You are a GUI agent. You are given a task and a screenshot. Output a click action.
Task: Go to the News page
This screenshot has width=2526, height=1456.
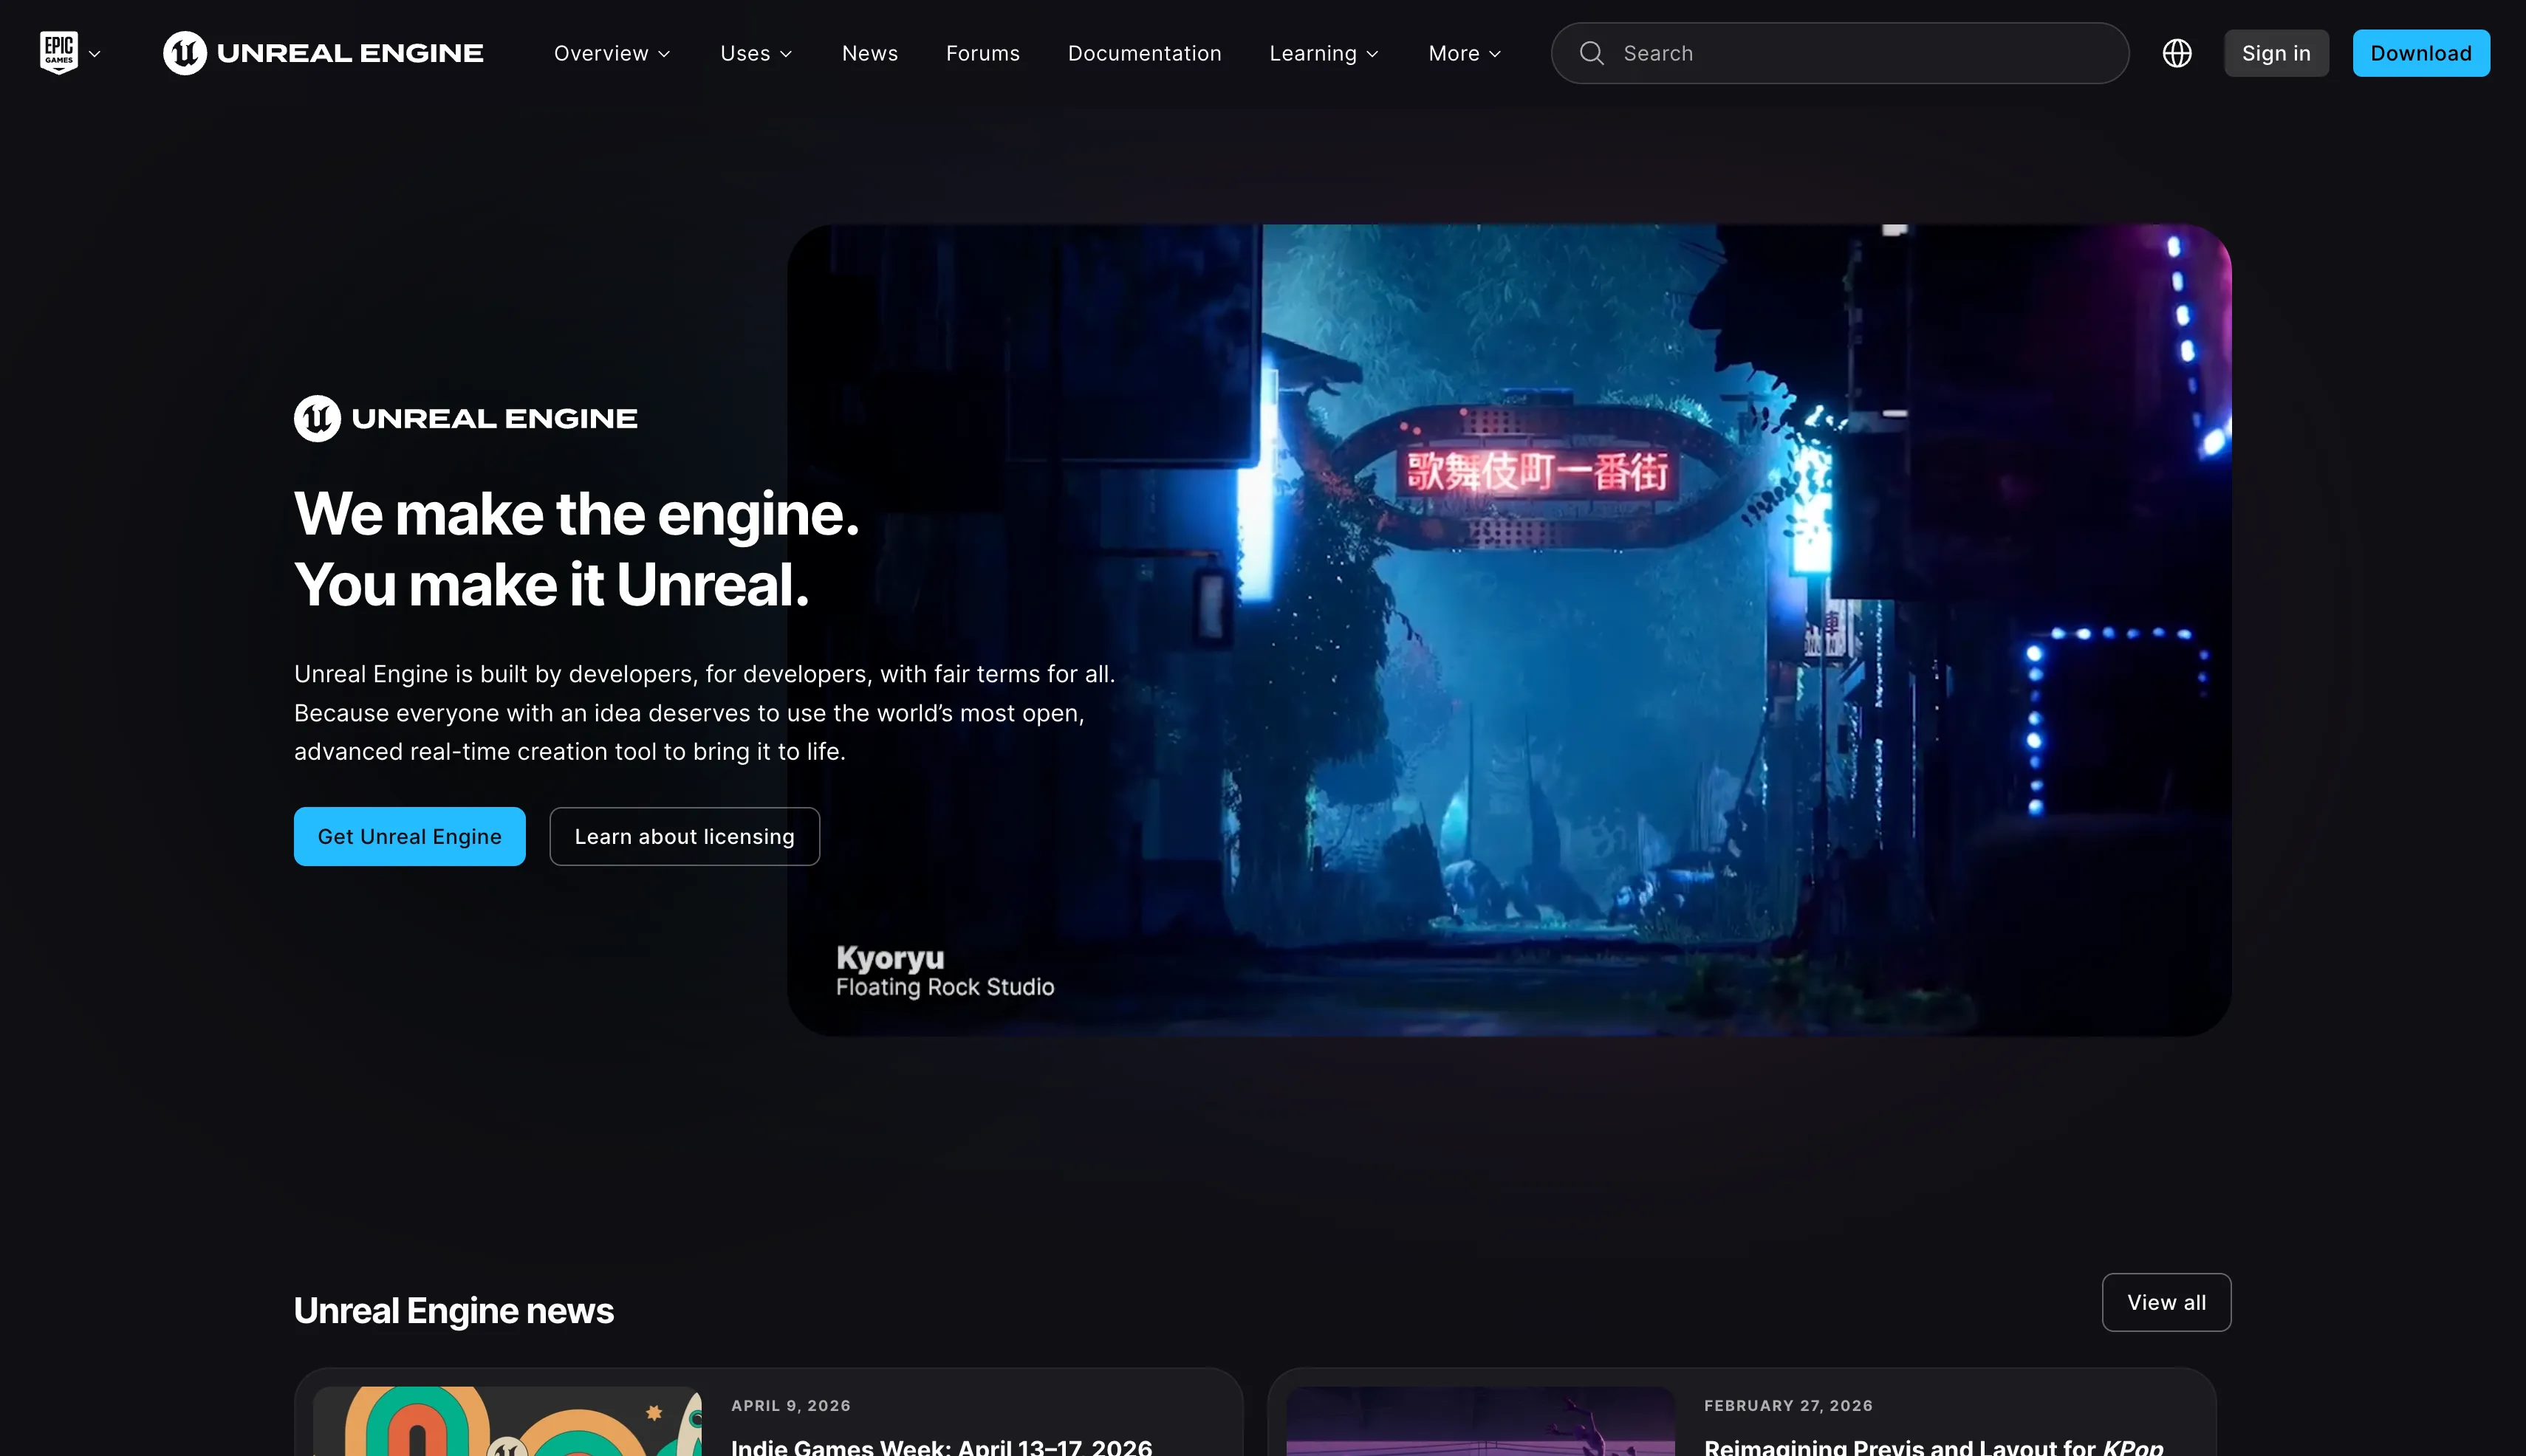(869, 53)
